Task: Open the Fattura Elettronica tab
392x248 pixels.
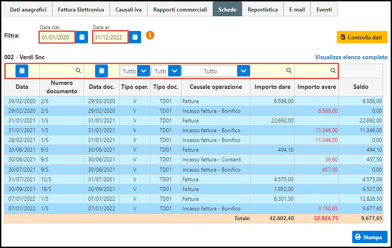Action: (81, 9)
